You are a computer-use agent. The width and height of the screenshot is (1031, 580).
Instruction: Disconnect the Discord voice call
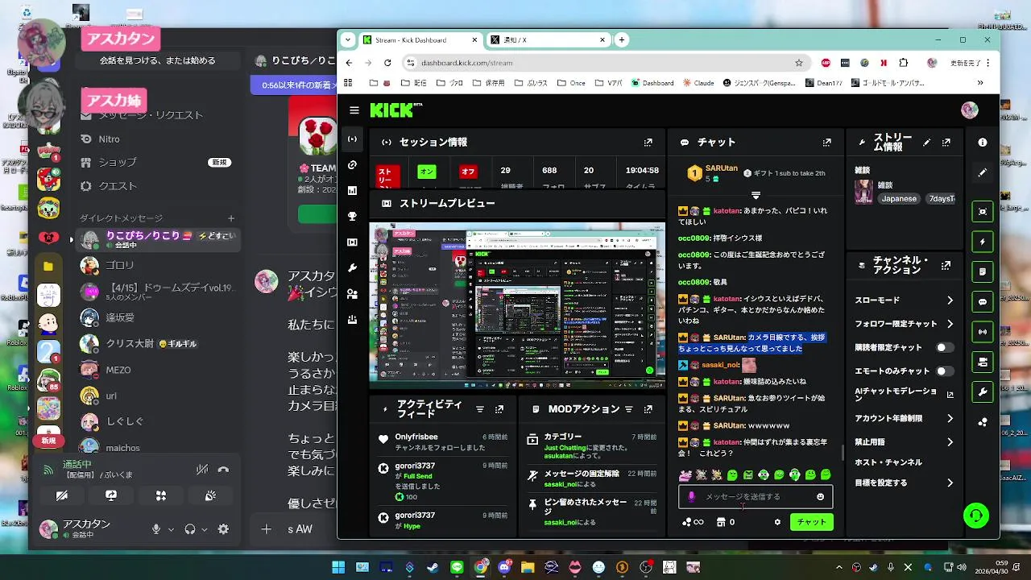click(x=224, y=469)
